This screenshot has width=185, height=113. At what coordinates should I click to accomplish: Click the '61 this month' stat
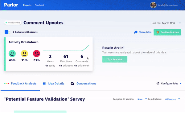point(82,66)
